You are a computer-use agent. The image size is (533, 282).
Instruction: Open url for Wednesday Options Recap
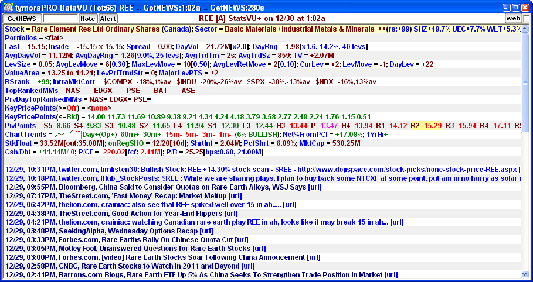(x=206, y=231)
